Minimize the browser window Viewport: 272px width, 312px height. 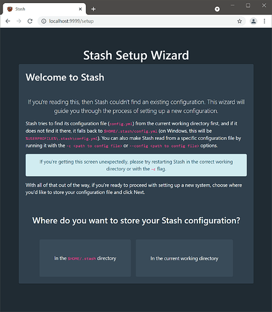(233, 6)
